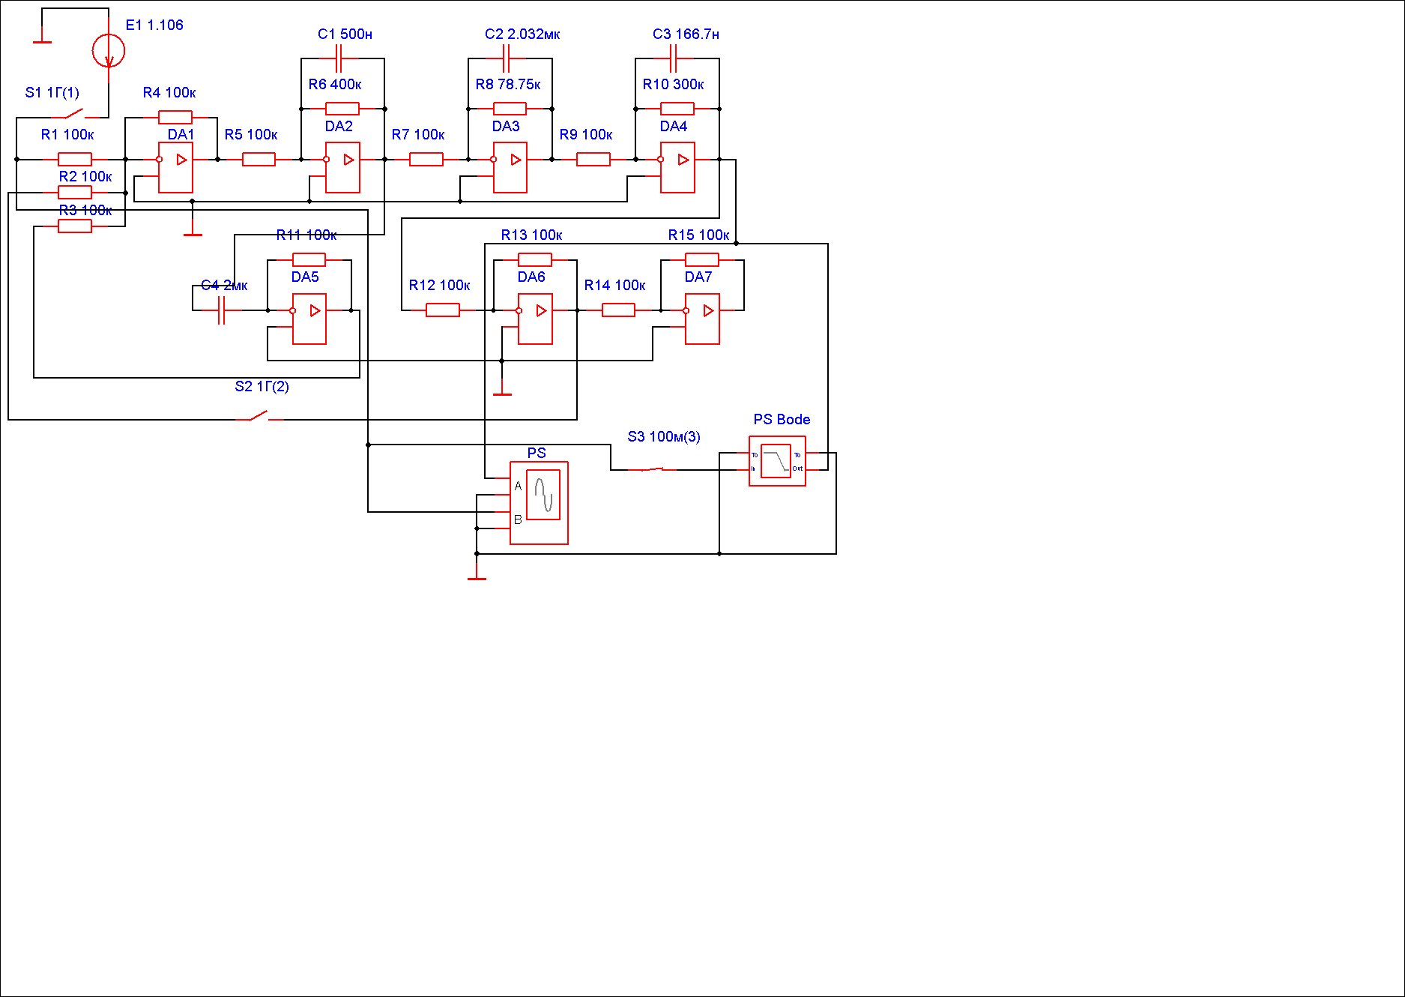Select resistor R15 symbol
Screen dimensions: 1405x997
[702, 260]
